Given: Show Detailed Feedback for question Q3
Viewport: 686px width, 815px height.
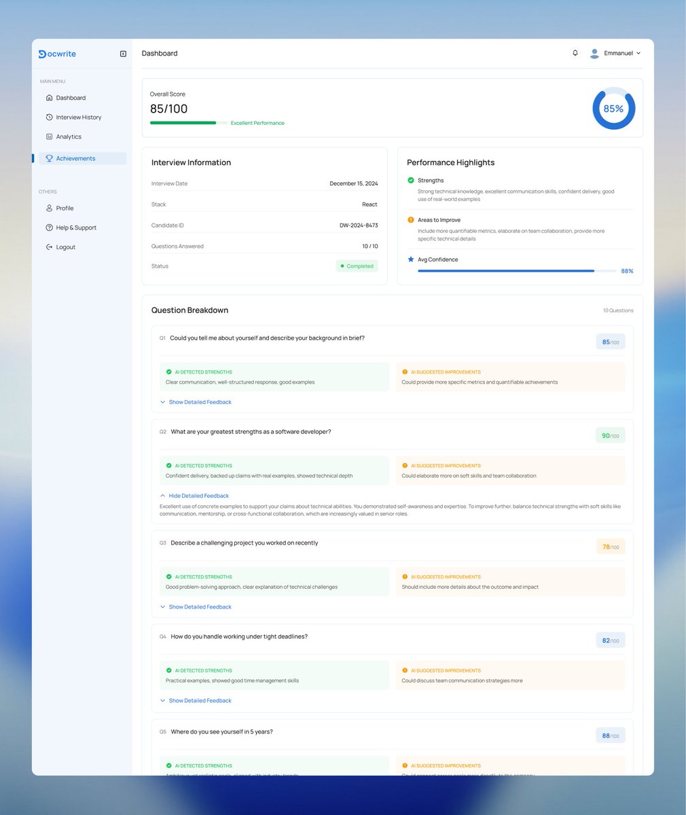Looking at the screenshot, I should (x=196, y=607).
